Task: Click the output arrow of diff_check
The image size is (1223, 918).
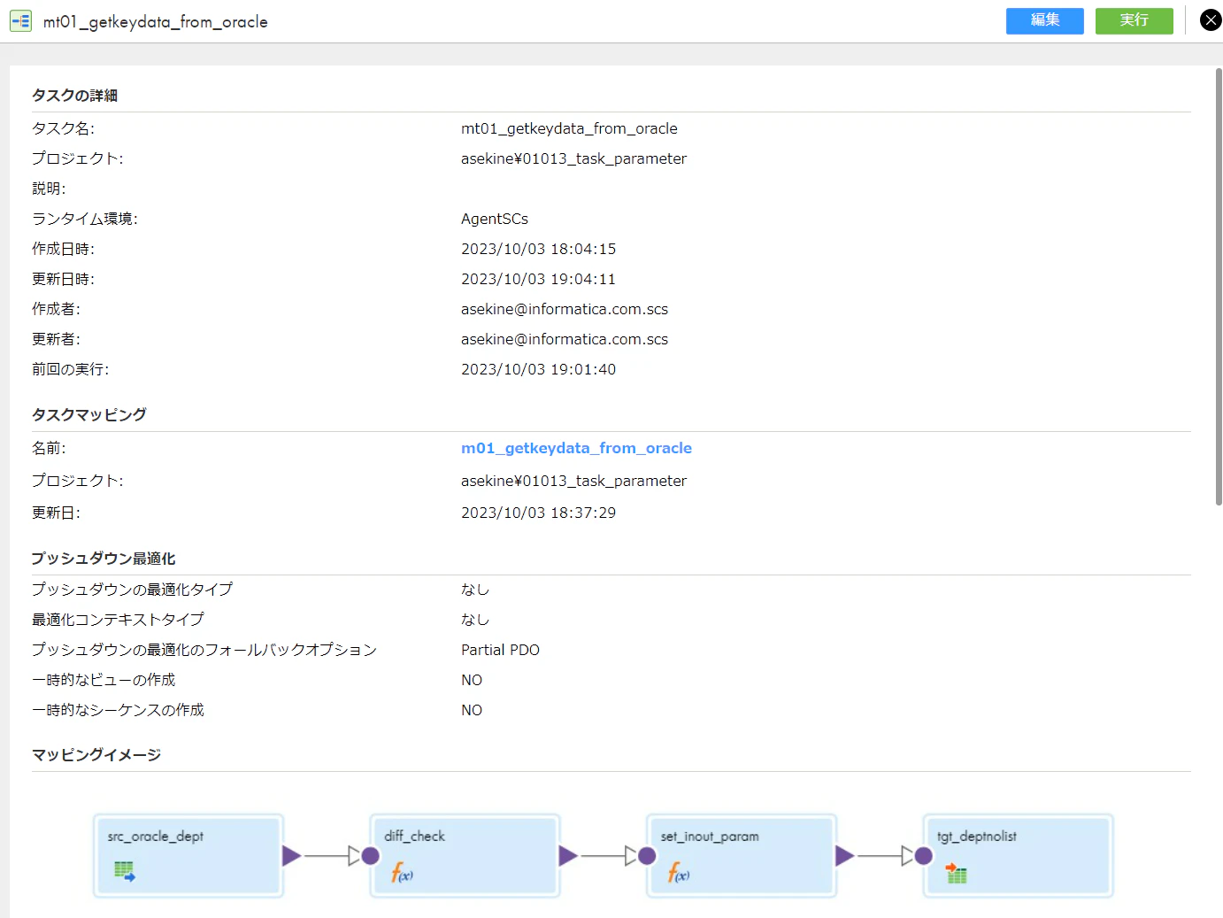Action: click(568, 855)
